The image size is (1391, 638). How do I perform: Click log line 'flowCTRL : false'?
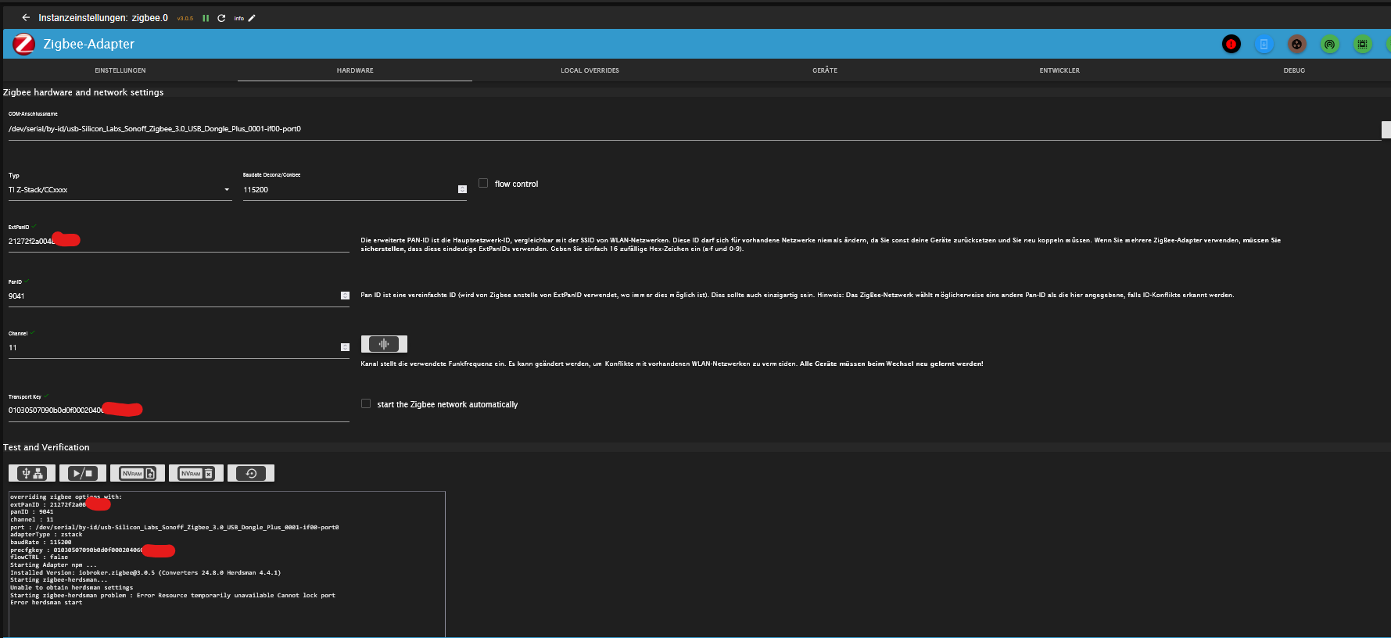[x=39, y=557]
